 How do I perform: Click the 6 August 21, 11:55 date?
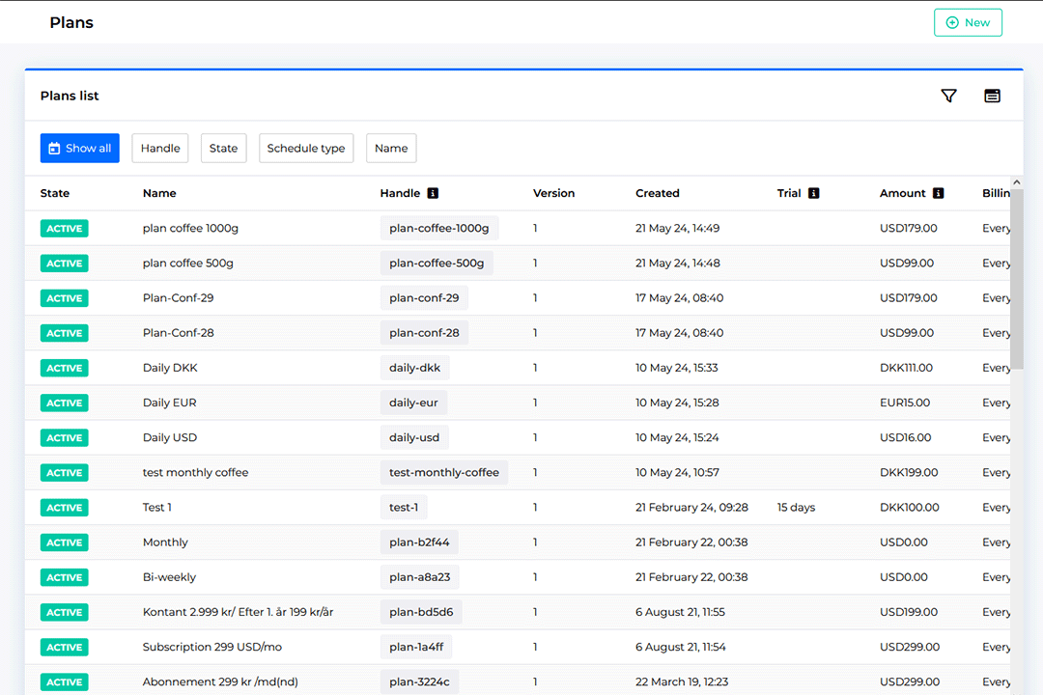680,612
